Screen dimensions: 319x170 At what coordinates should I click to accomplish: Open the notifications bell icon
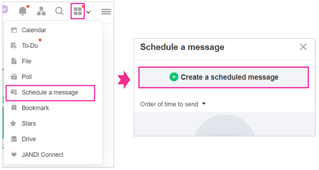[23, 11]
